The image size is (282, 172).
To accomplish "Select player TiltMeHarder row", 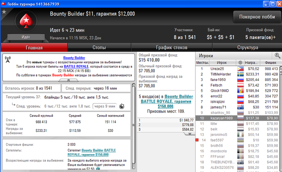I will point(237,74).
